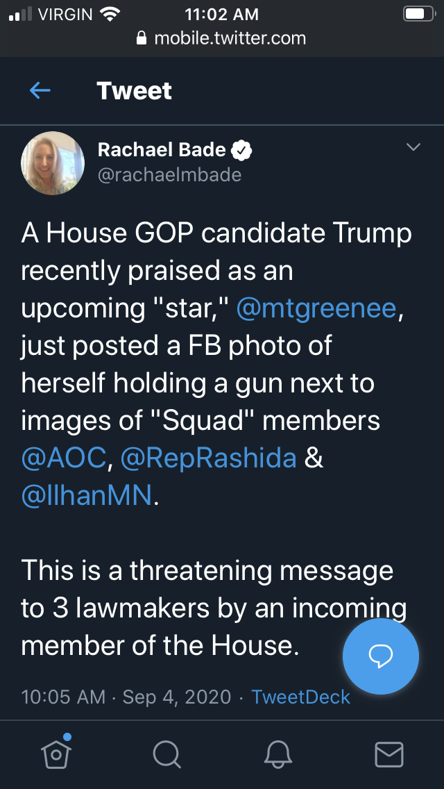
Task: Click the Rachael Bade display name
Action: click(x=162, y=149)
